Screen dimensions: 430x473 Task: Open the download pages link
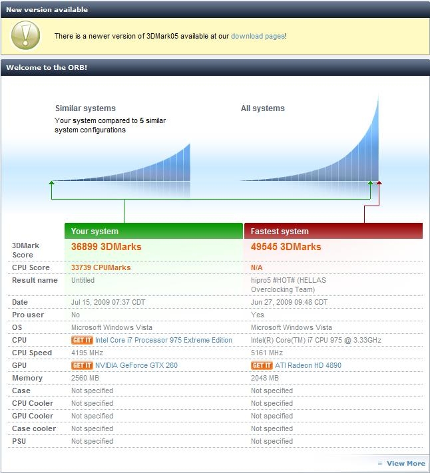(258, 36)
